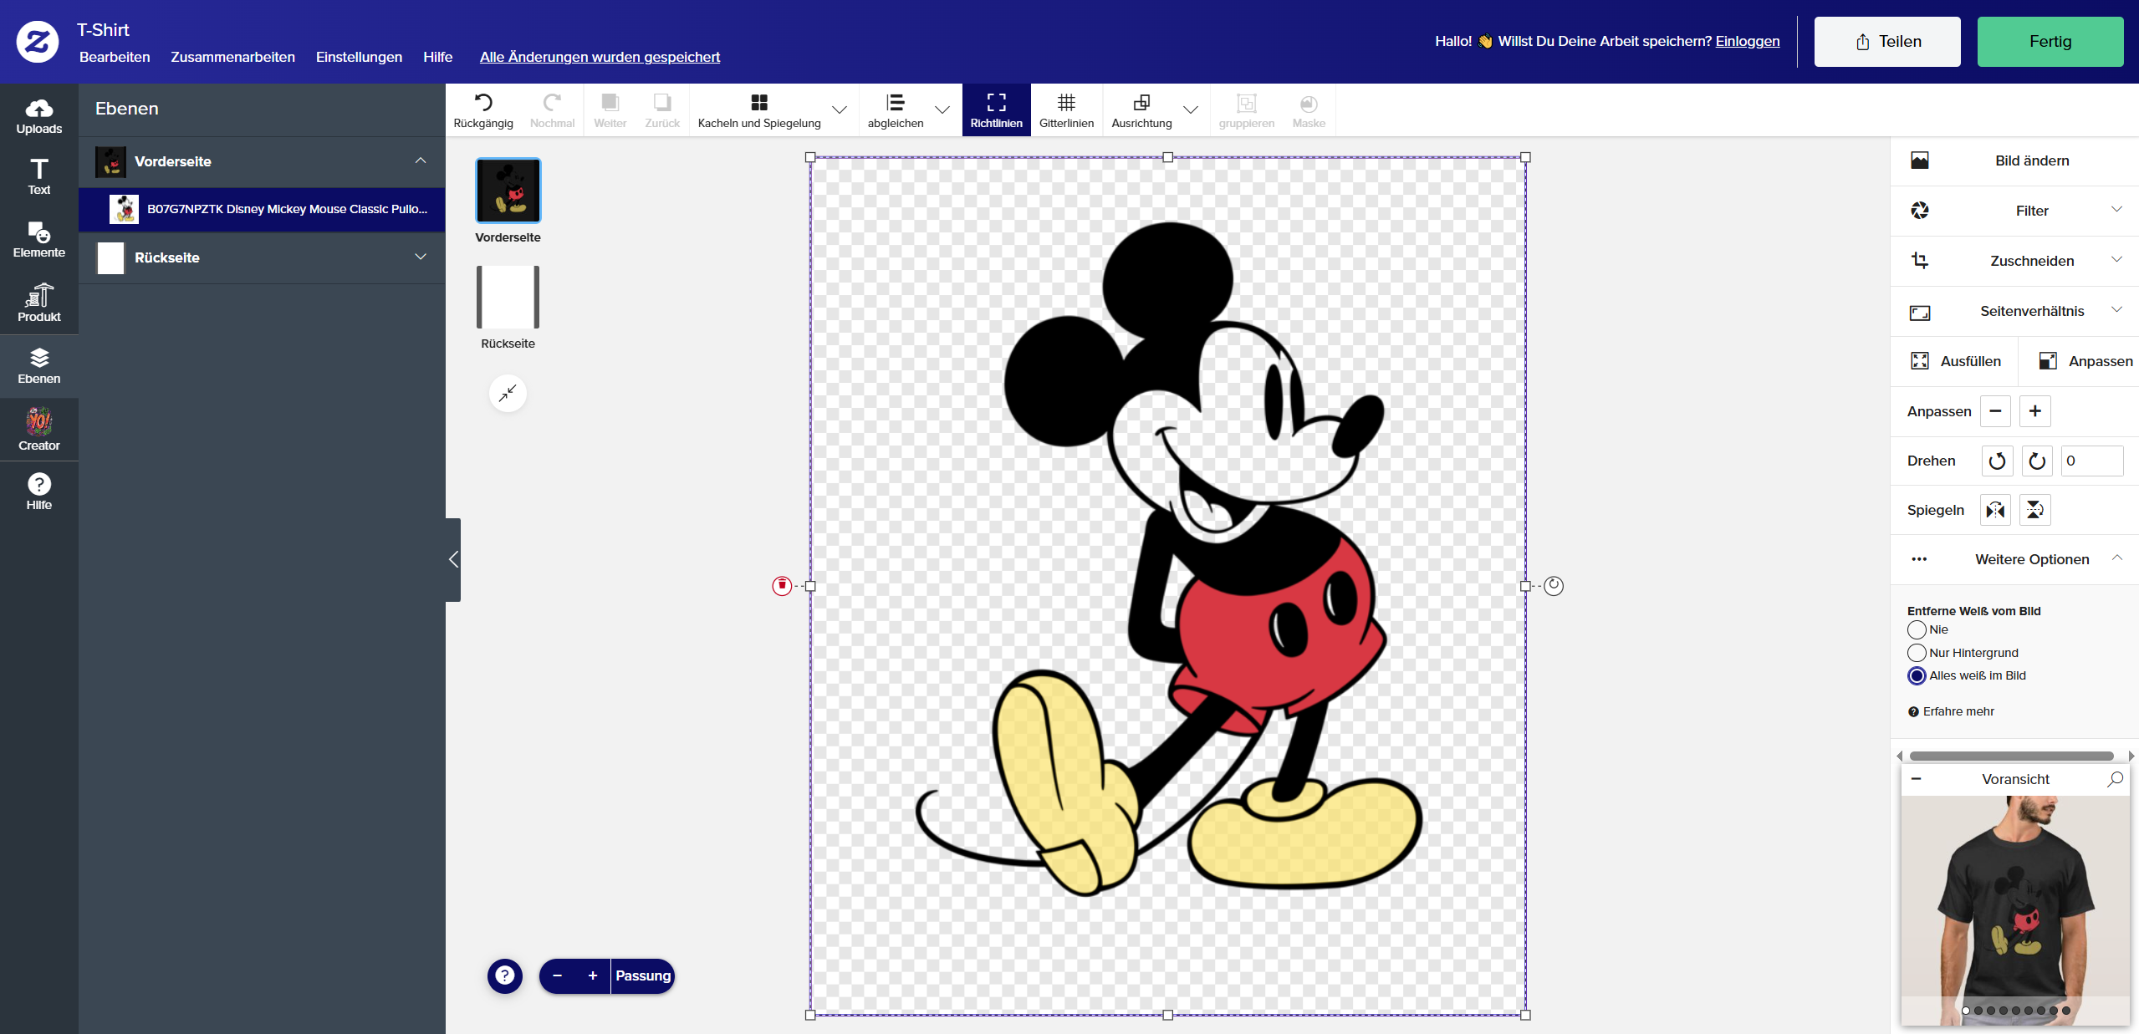
Task: Click the Weiter bring-forward icon
Action: (610, 110)
